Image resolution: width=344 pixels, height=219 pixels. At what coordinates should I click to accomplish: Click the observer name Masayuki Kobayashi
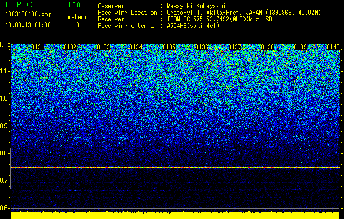(x=196, y=6)
